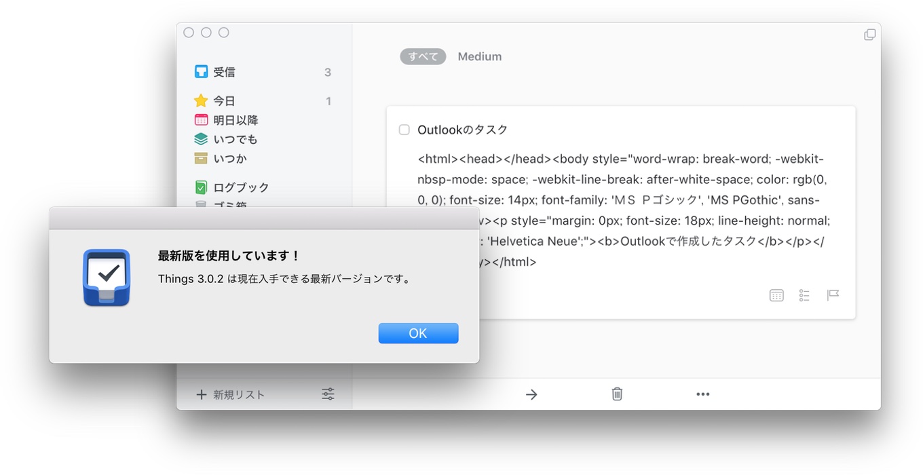Open the ログブック logbook
The image size is (923, 475).
pyautogui.click(x=240, y=187)
